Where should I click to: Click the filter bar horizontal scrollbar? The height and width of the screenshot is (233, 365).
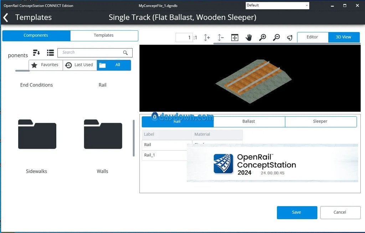click(x=22, y=71)
